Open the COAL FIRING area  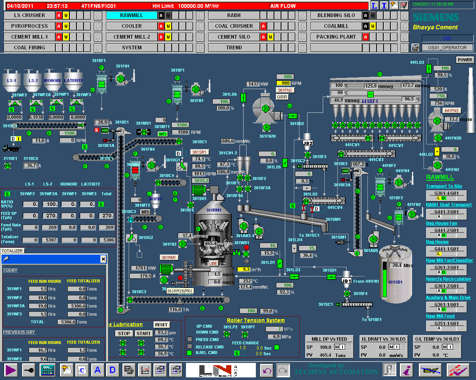click(29, 48)
